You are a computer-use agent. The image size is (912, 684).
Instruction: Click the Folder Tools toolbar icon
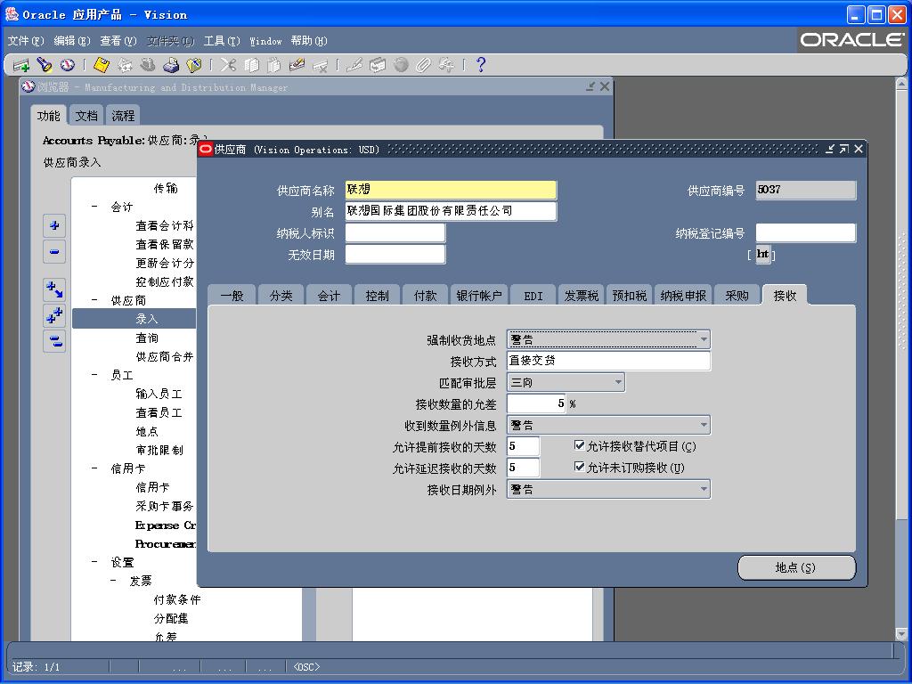[x=447, y=65]
